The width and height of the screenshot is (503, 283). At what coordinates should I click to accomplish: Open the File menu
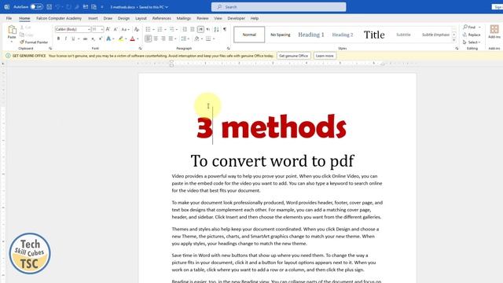pos(9,18)
